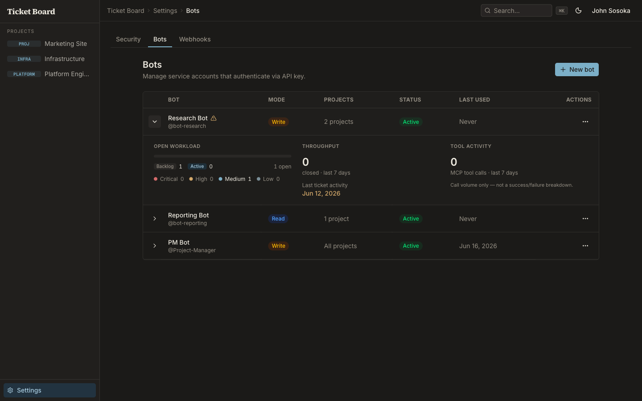This screenshot has height=401, width=642.
Task: Click Write mode badge for Research Bot
Action: click(279, 122)
